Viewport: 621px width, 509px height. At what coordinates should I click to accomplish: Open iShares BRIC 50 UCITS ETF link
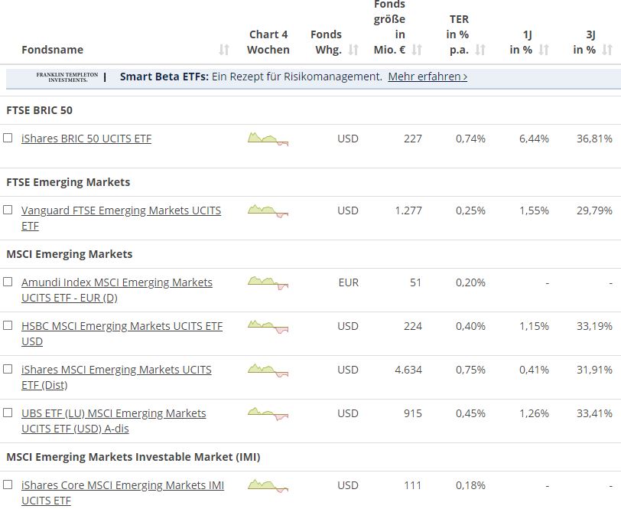point(86,139)
